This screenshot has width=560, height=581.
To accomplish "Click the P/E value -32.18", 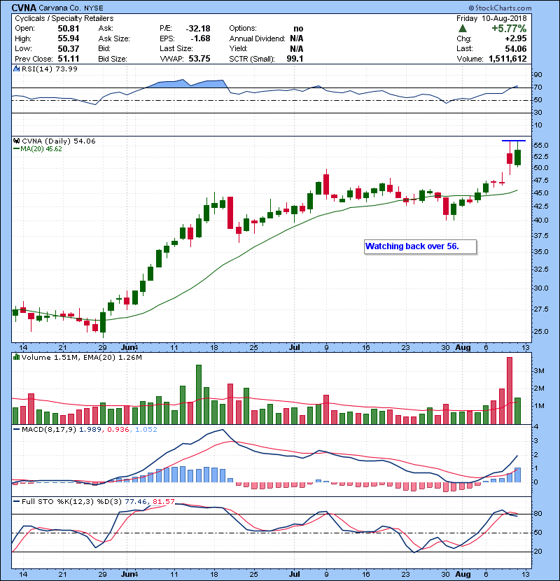I will click(x=198, y=29).
